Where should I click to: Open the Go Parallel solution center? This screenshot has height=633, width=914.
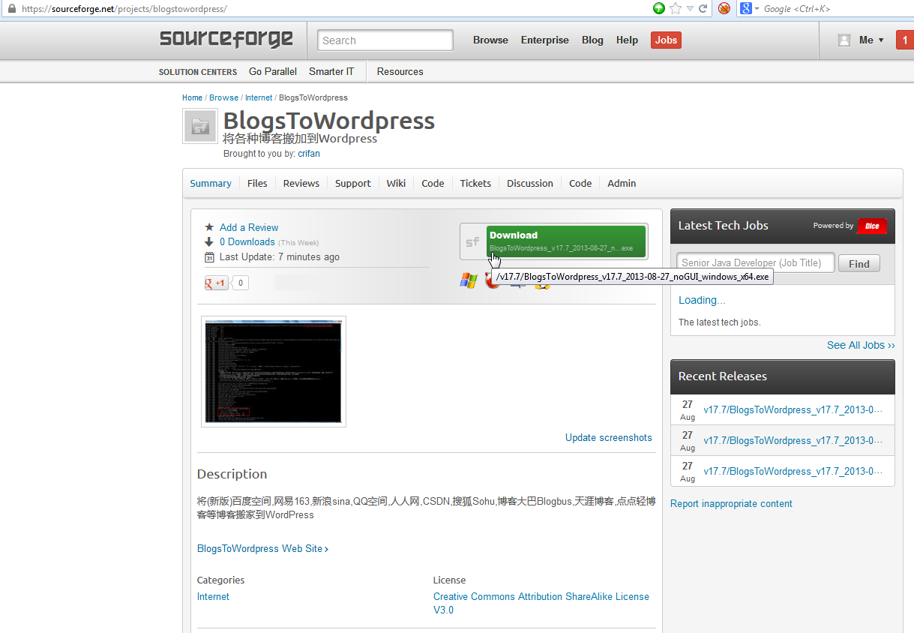coord(273,71)
